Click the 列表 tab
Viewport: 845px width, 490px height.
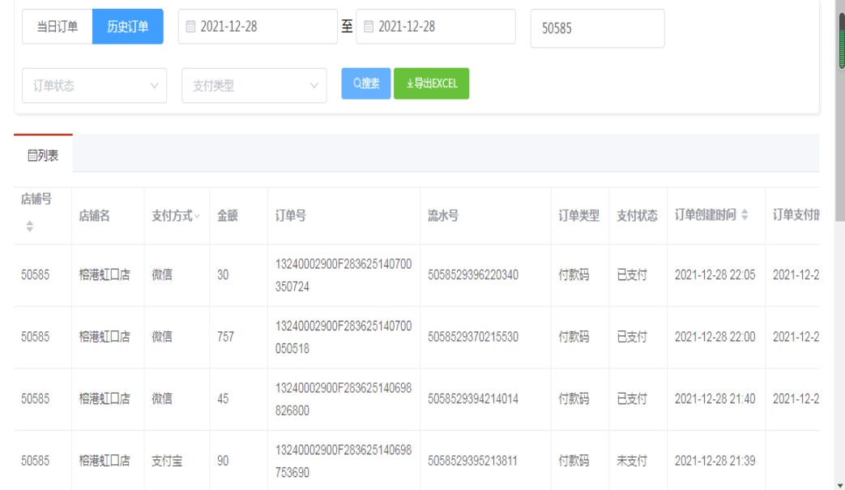[x=43, y=154]
